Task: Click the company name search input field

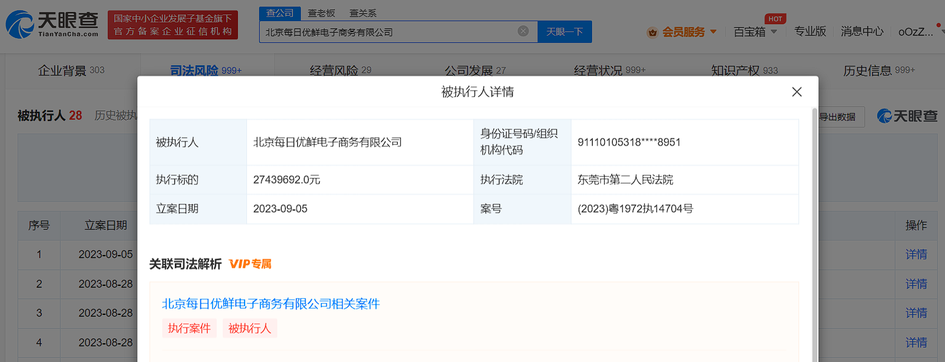Action: [387, 32]
